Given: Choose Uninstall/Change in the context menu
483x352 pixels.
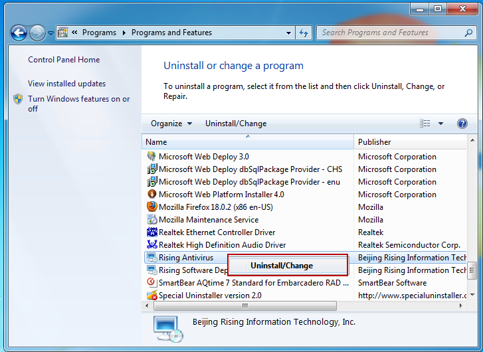Looking at the screenshot, I should 288,266.
